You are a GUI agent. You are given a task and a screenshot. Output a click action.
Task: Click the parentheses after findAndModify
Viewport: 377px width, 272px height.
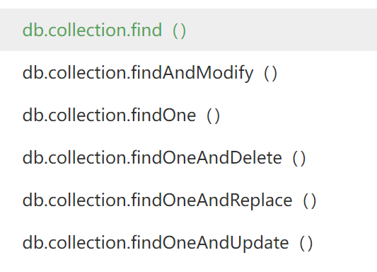pyautogui.click(x=270, y=74)
